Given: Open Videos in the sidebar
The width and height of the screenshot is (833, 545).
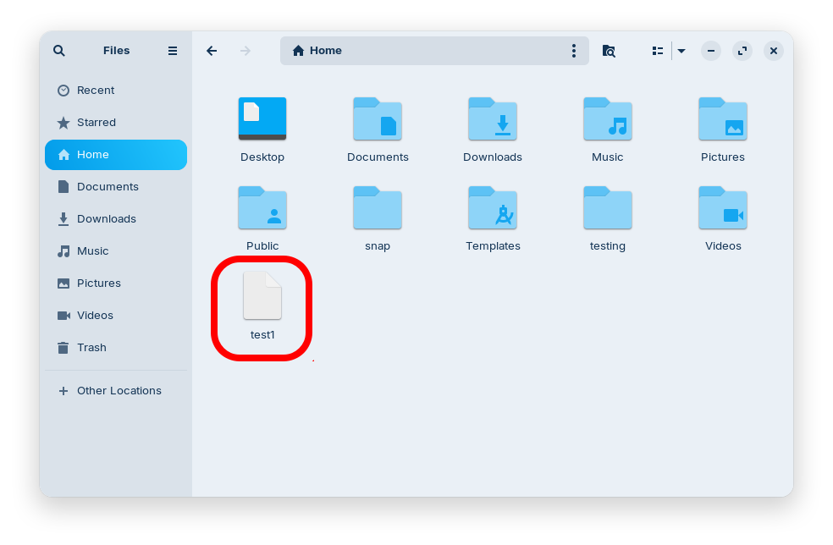Looking at the screenshot, I should tap(116, 315).
